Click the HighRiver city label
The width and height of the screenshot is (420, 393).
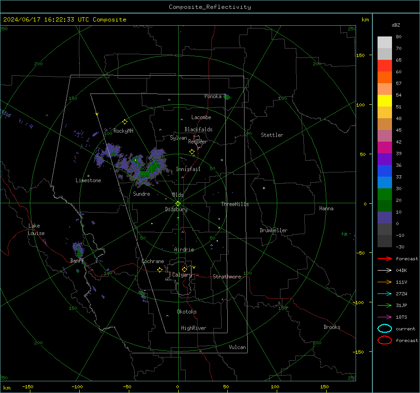coord(194,328)
